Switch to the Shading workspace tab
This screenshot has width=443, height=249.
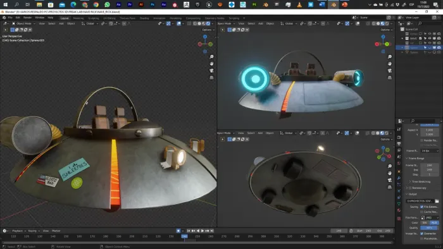[144, 18]
